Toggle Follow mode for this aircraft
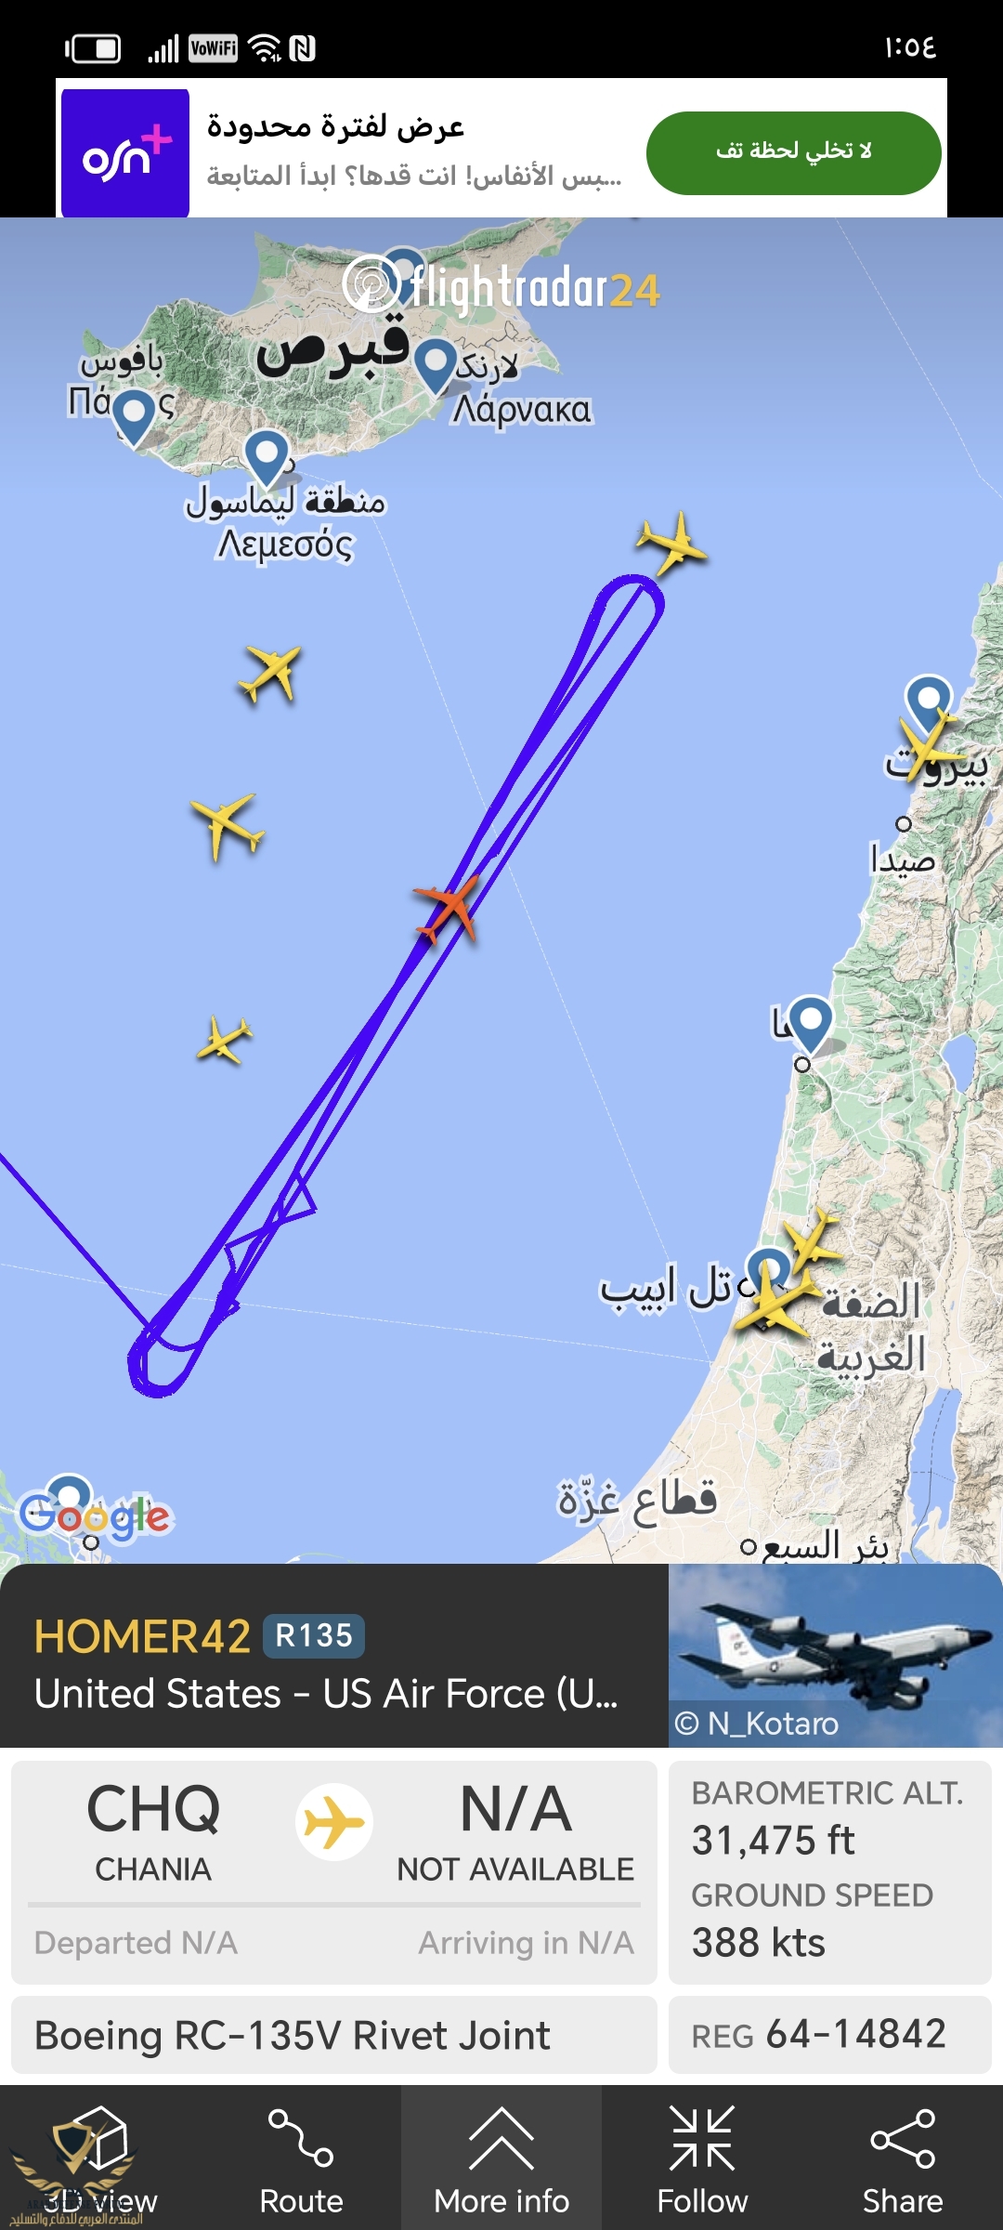The image size is (1003, 2230). point(702,2160)
